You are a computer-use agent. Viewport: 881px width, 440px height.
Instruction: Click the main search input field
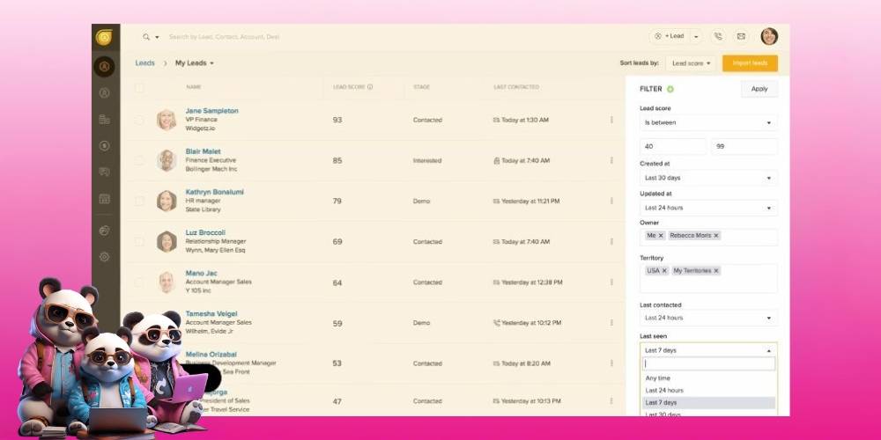[224, 37]
